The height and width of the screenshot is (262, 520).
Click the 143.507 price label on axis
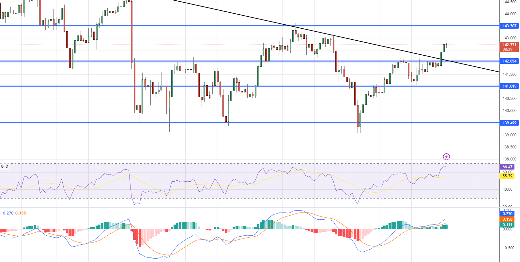(x=509, y=26)
